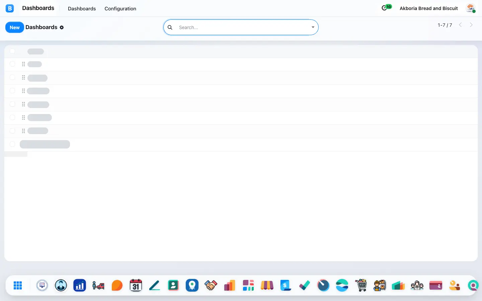Open the calendar app showing 31
This screenshot has height=301, width=482.
coord(136,285)
